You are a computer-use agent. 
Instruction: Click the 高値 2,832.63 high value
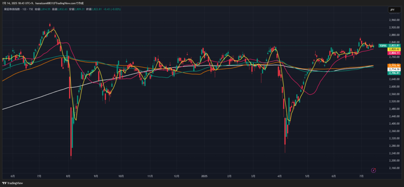(x=60, y=9)
